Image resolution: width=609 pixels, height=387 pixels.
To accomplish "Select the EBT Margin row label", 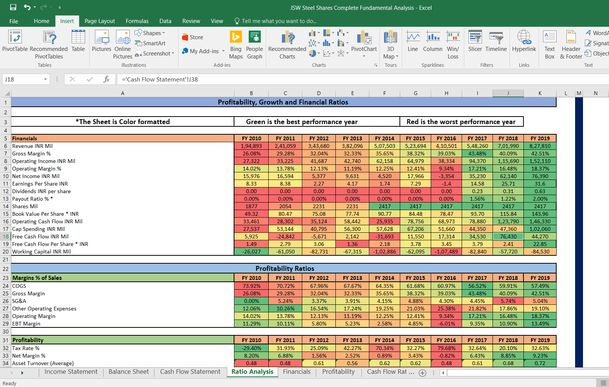I will click(x=122, y=324).
